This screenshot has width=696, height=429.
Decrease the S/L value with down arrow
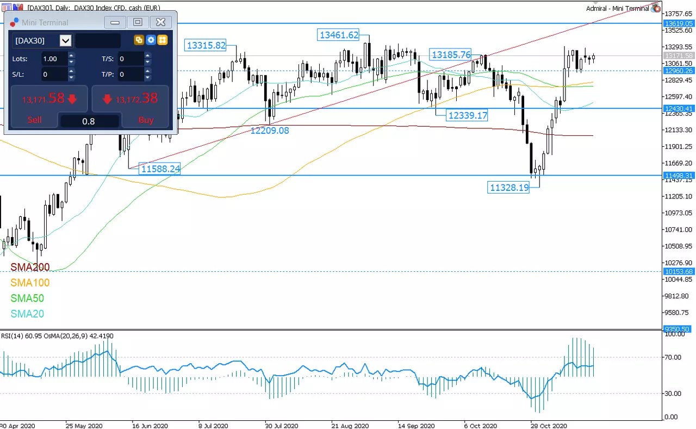tap(71, 78)
